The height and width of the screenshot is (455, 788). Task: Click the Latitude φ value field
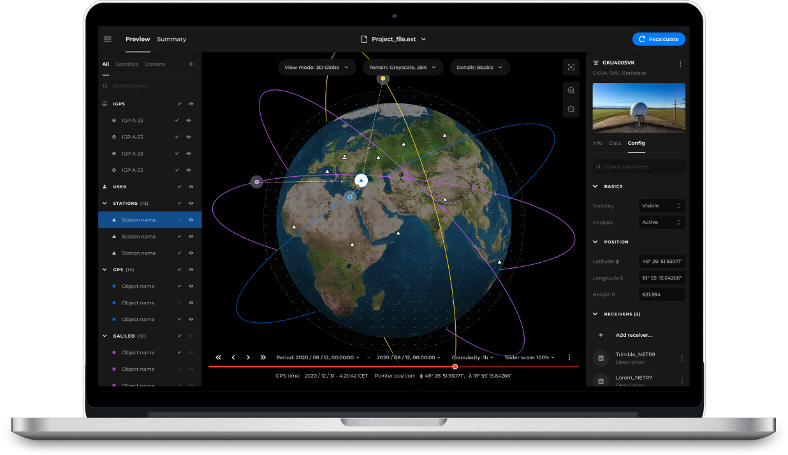coord(662,262)
